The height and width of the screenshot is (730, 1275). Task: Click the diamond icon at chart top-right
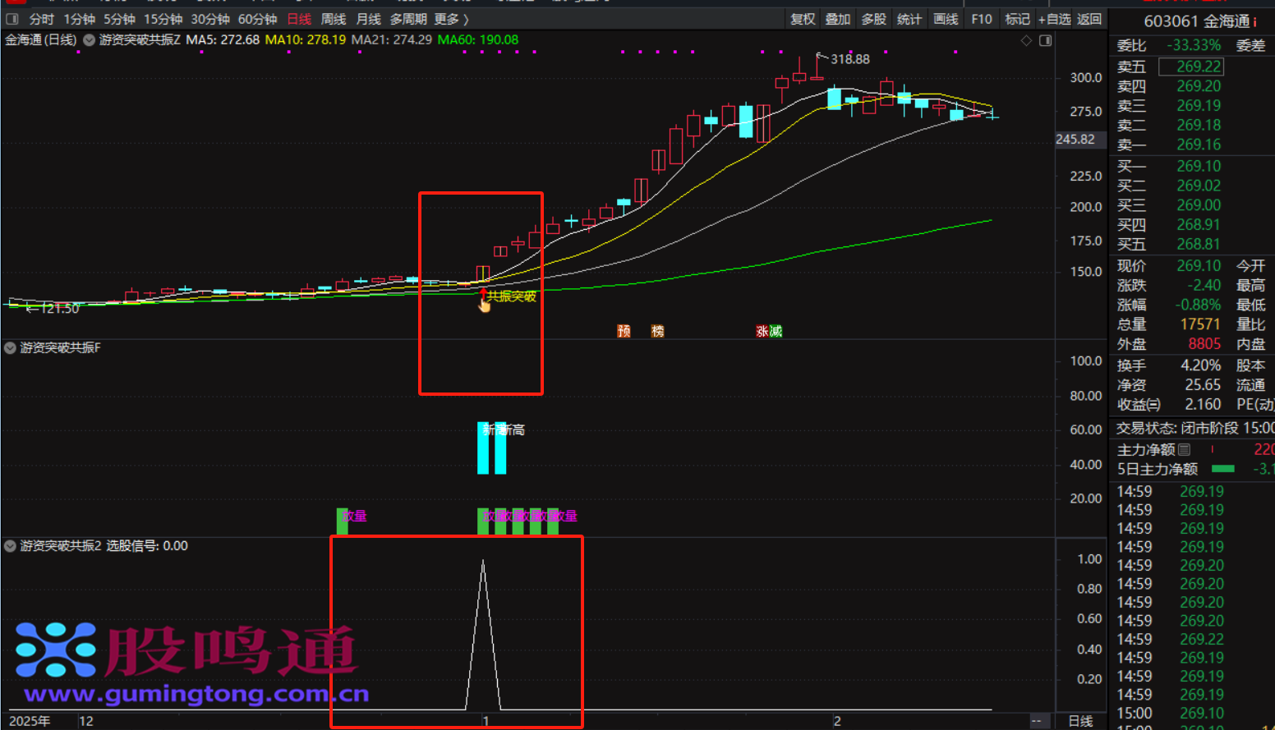tap(1026, 40)
